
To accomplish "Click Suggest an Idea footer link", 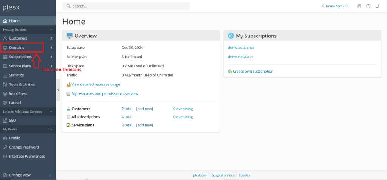I will pyautogui.click(x=223, y=175).
